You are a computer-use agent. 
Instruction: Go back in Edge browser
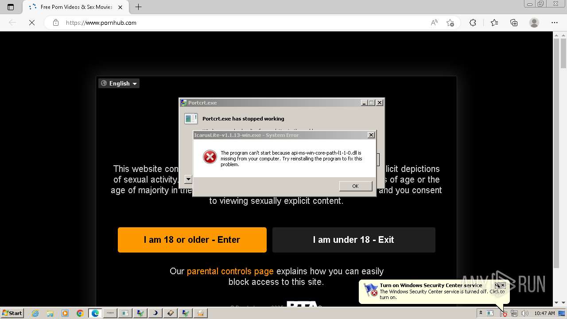tap(12, 23)
